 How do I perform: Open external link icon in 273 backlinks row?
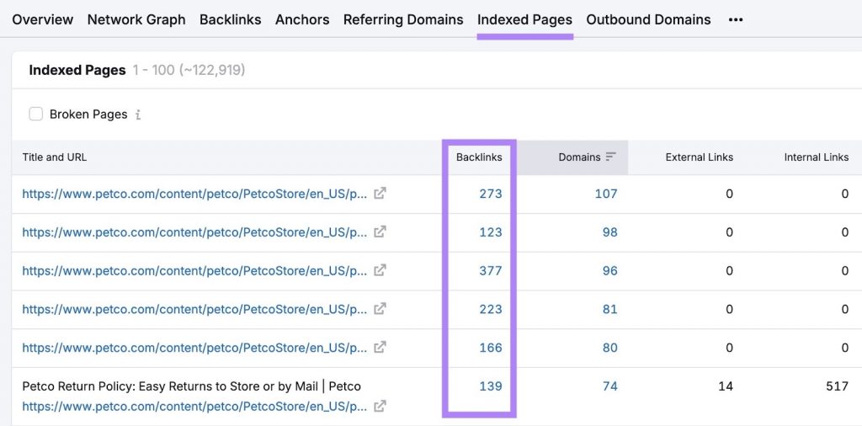point(380,194)
